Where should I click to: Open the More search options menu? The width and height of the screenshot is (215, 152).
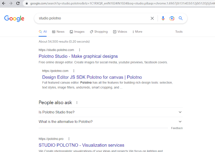137,32
